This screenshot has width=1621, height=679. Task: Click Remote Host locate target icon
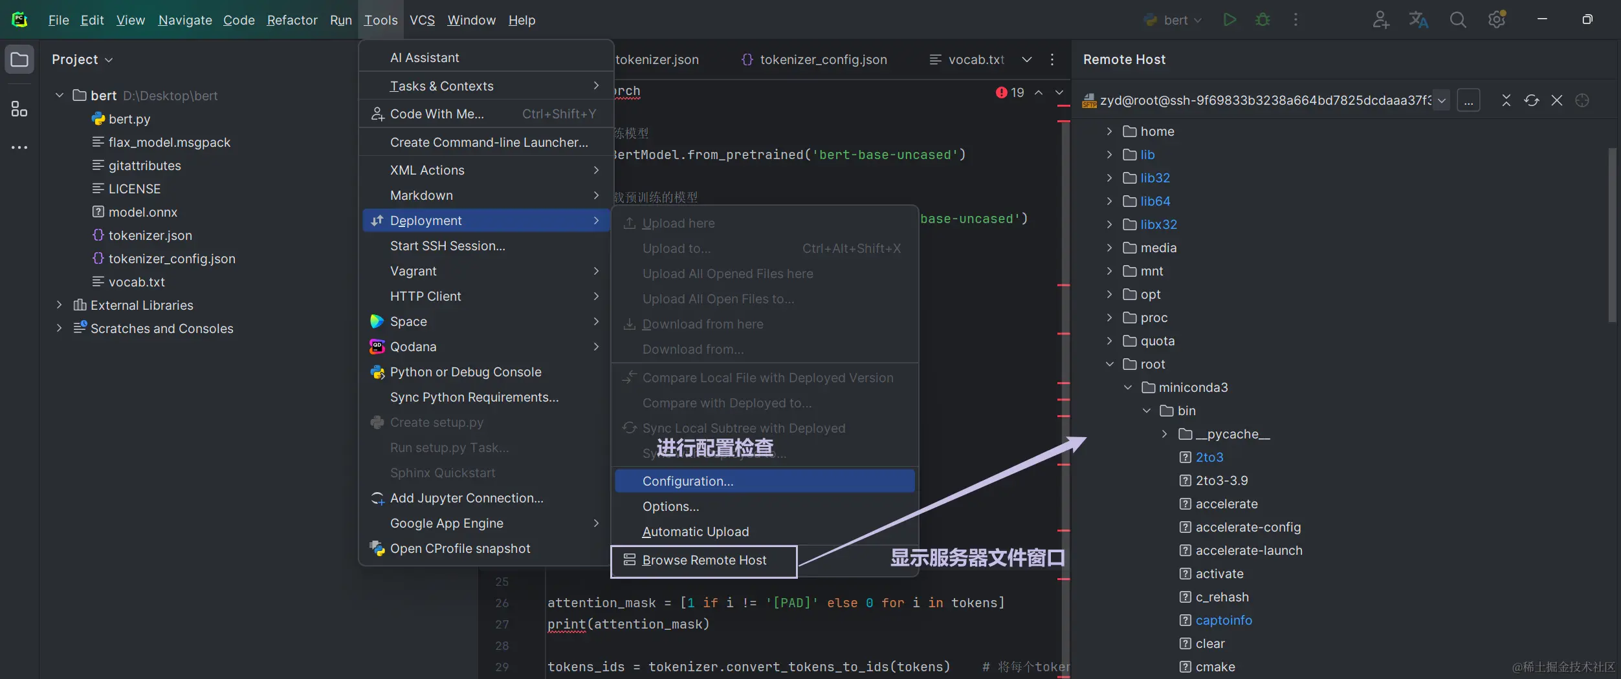(1582, 100)
